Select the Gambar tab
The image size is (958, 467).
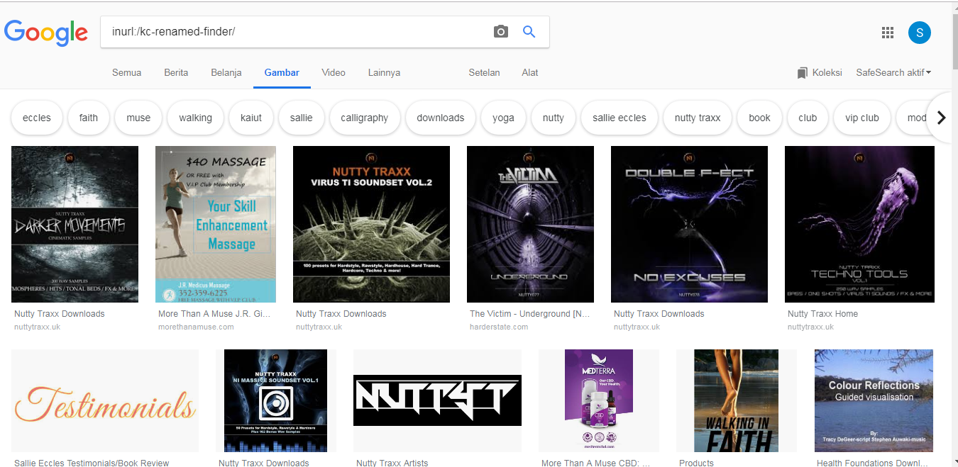point(282,72)
